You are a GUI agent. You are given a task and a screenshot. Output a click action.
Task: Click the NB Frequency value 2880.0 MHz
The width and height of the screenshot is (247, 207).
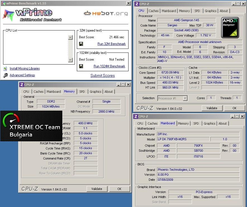(x=106, y=111)
